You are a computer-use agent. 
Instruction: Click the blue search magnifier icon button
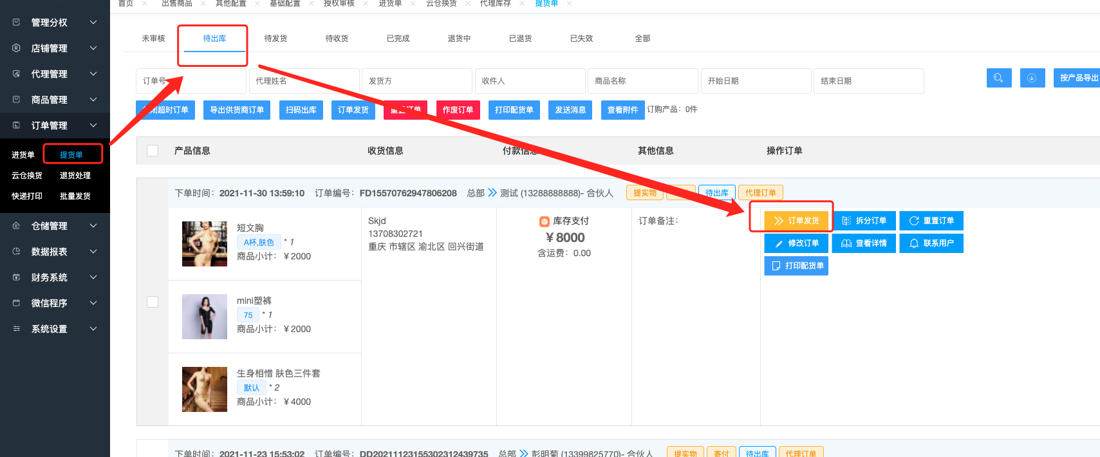point(998,78)
